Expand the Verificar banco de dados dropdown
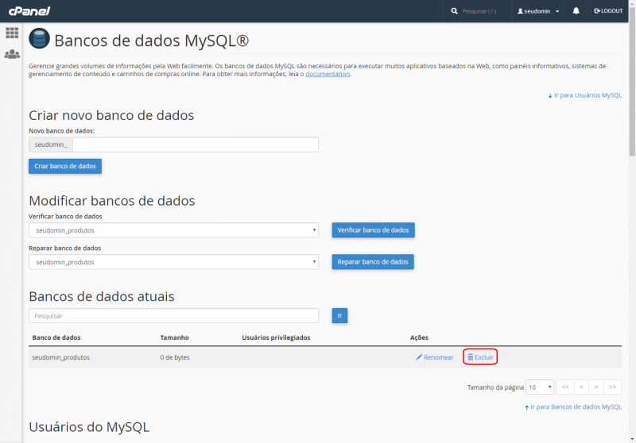The width and height of the screenshot is (636, 443). click(x=173, y=230)
